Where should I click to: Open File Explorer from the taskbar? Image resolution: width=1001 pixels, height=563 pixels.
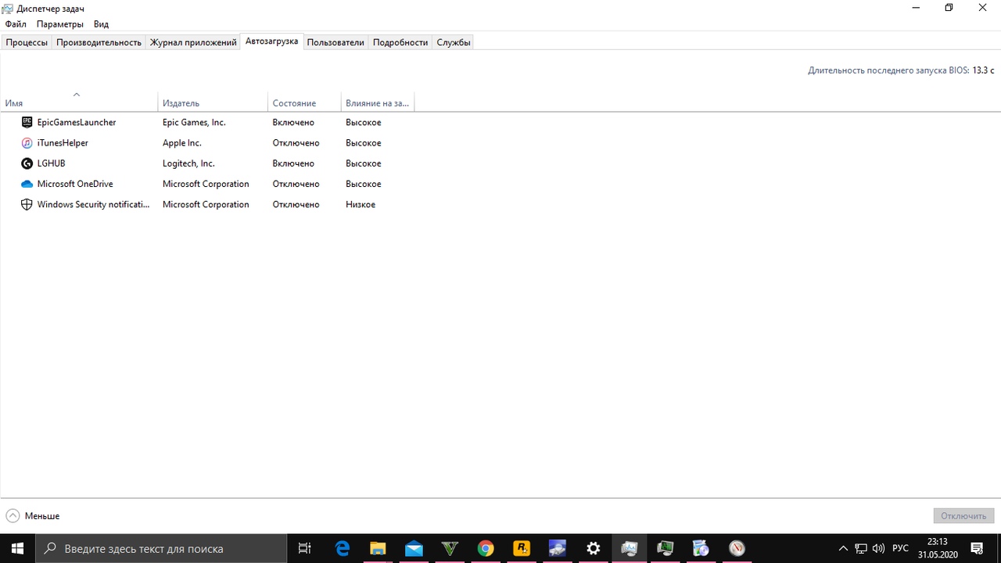(x=378, y=548)
